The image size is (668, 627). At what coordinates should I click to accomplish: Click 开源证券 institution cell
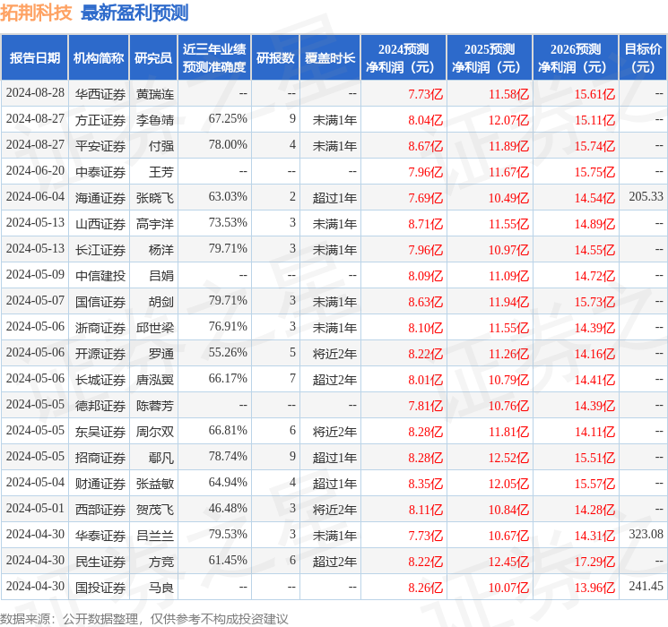coord(100,354)
